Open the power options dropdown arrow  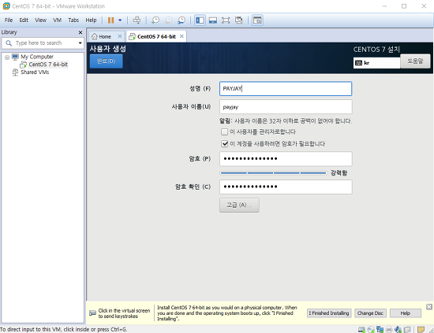pos(120,20)
